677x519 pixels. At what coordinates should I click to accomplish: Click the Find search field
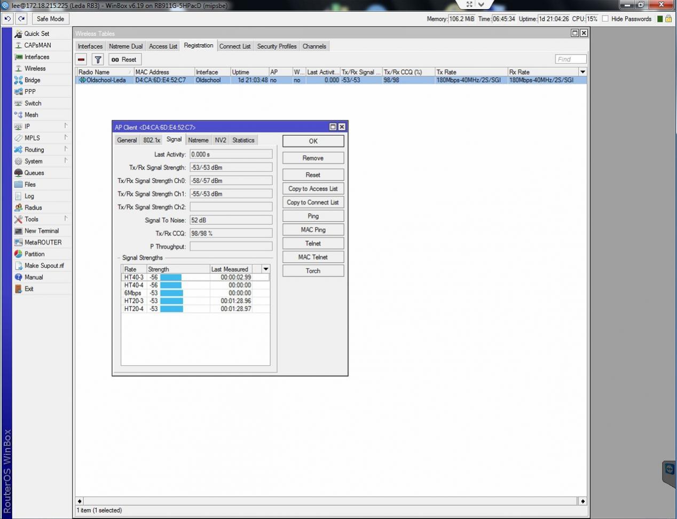(570, 59)
